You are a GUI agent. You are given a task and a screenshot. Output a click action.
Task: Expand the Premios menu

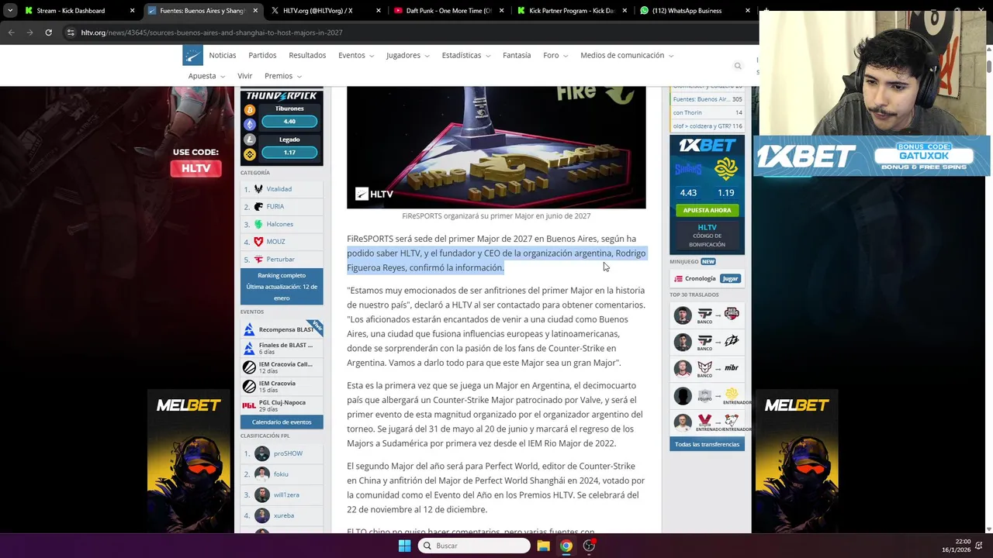tap(283, 76)
